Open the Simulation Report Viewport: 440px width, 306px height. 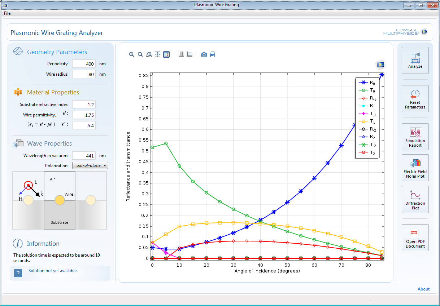415,137
